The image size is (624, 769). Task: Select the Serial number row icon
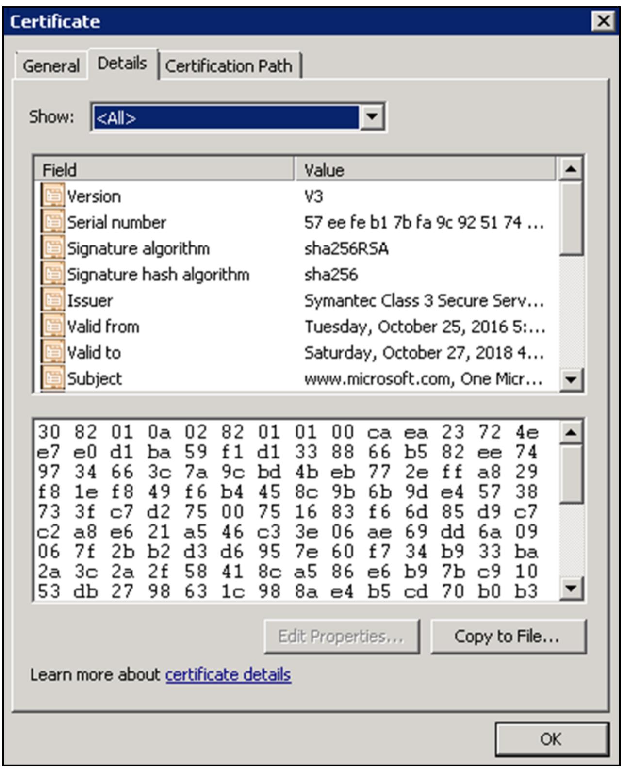[x=52, y=222]
